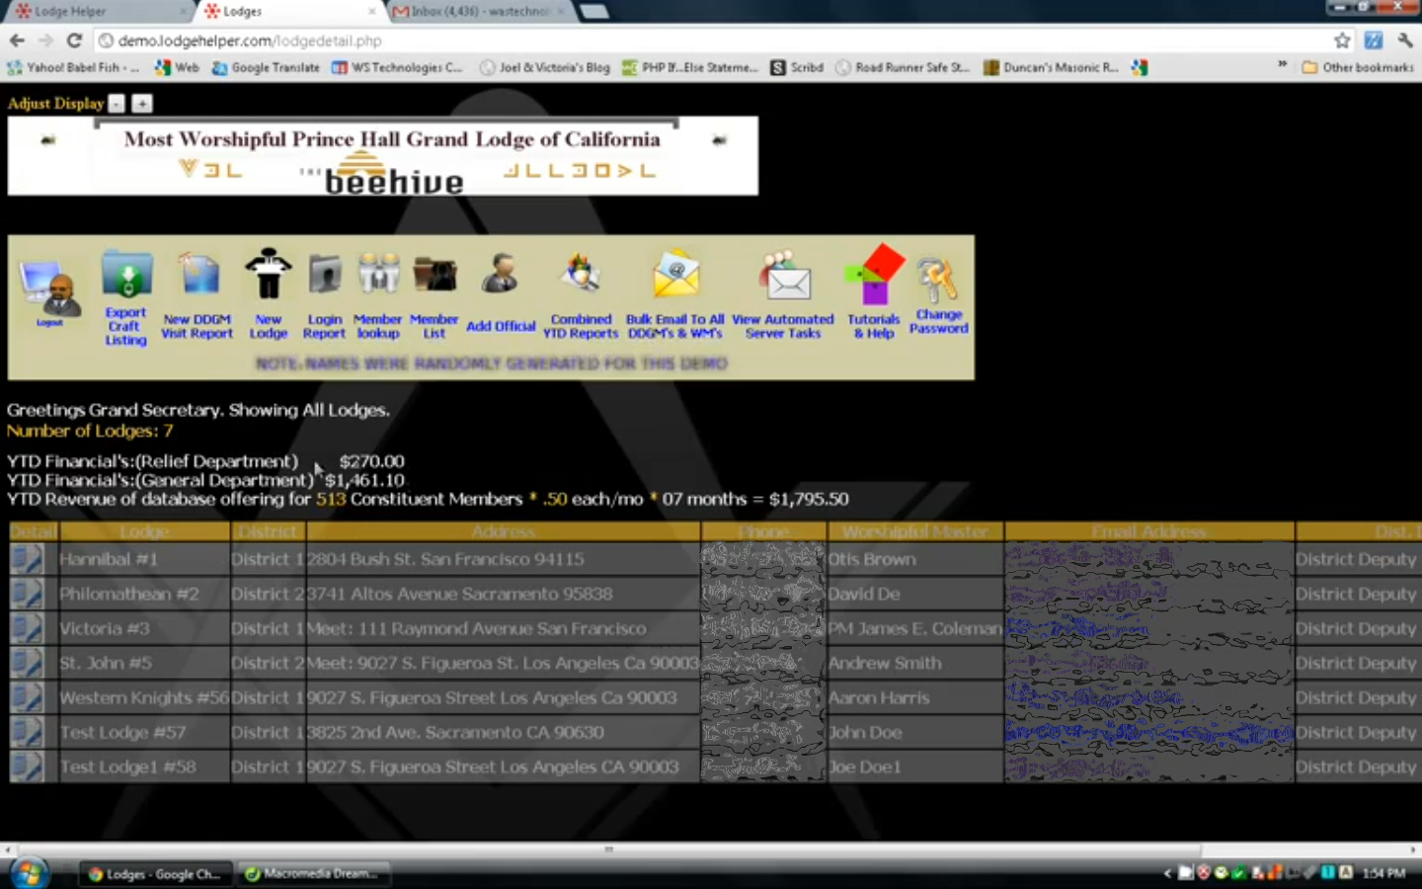Viewport: 1422px width, 889px height.
Task: Enlarge display with the plus button
Action: 142,104
